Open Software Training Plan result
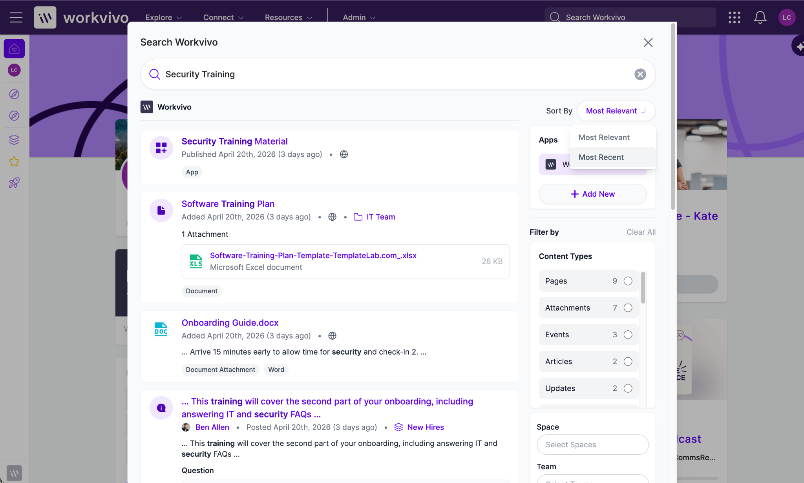 pos(228,204)
